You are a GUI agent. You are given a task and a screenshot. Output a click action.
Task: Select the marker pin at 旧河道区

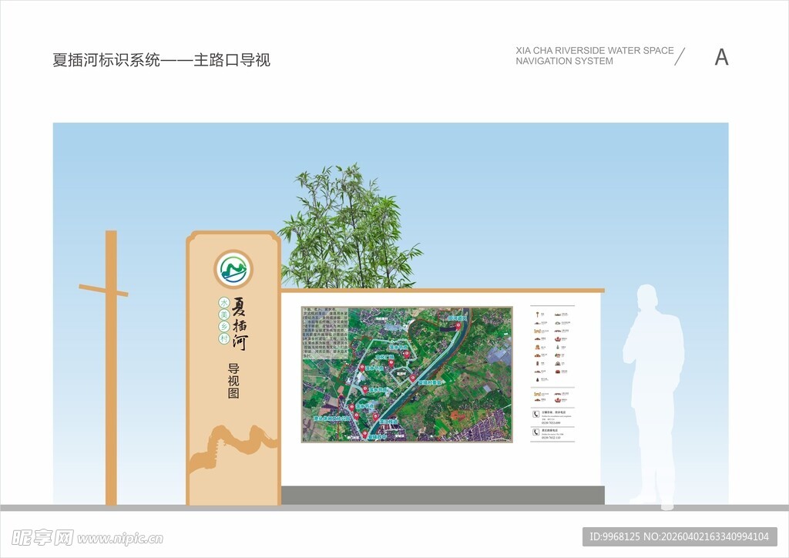pos(458,325)
